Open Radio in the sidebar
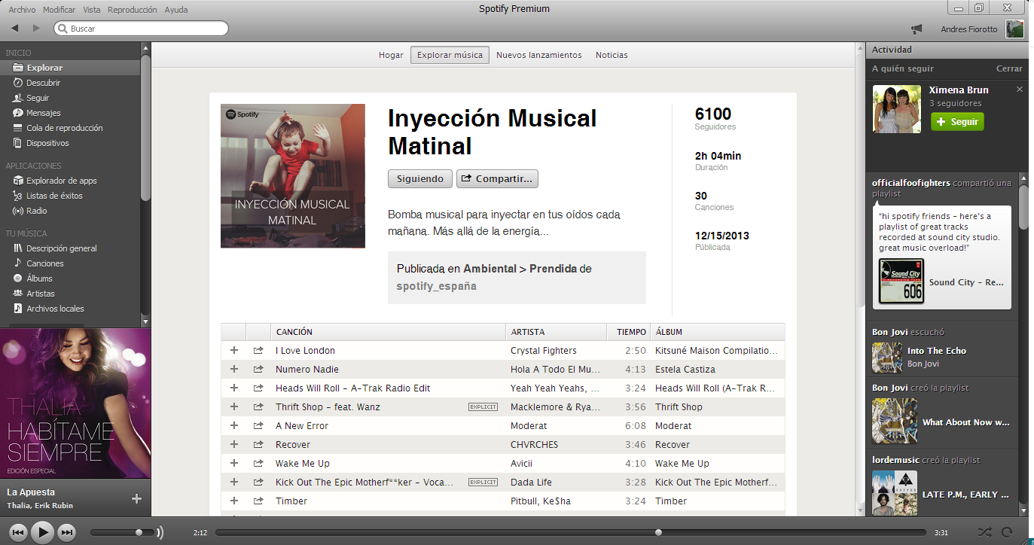Screen dimensions: 1034x545 click(x=36, y=211)
